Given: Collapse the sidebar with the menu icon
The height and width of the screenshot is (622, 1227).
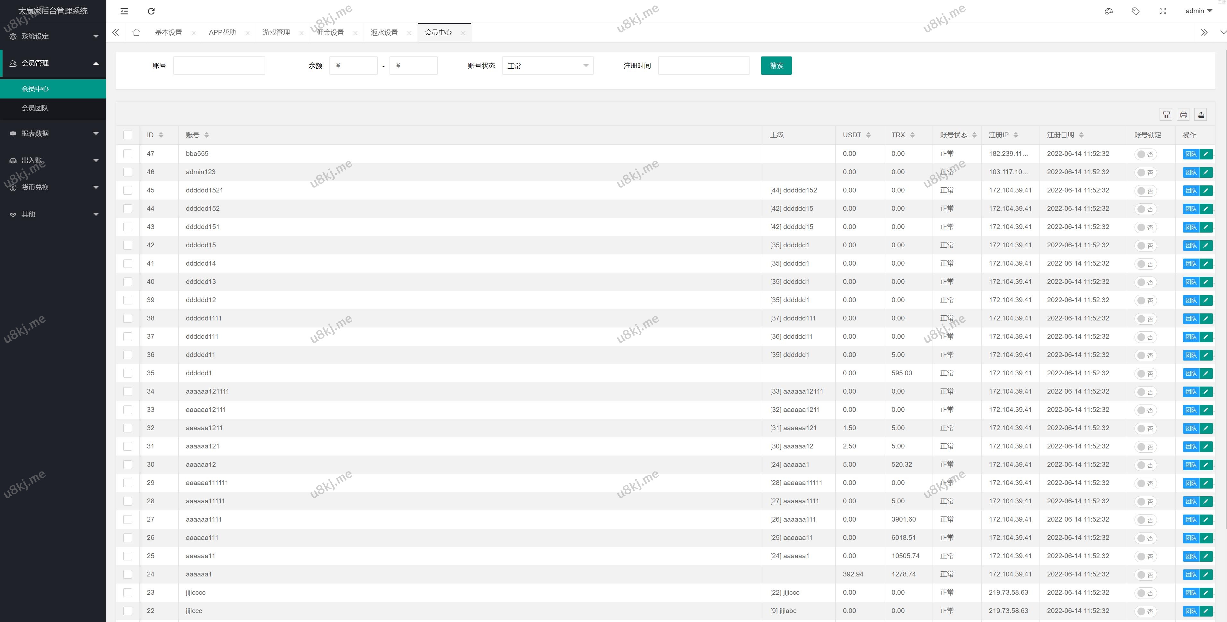Looking at the screenshot, I should [x=124, y=11].
